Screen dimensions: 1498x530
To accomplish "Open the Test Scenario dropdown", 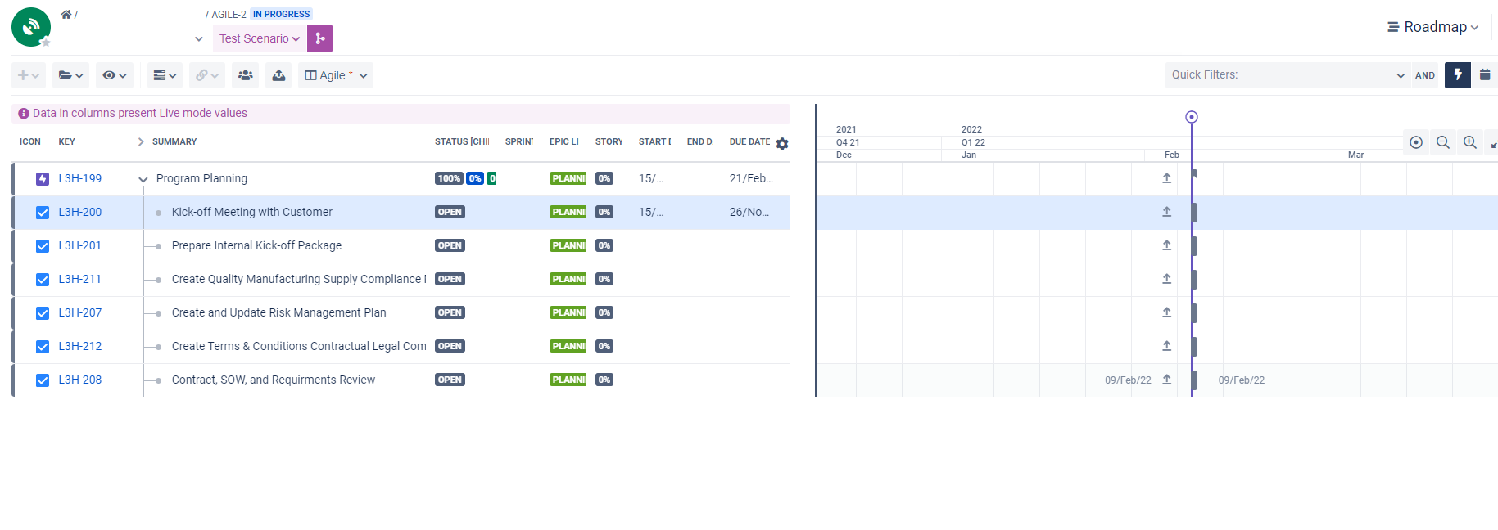I will coord(259,38).
